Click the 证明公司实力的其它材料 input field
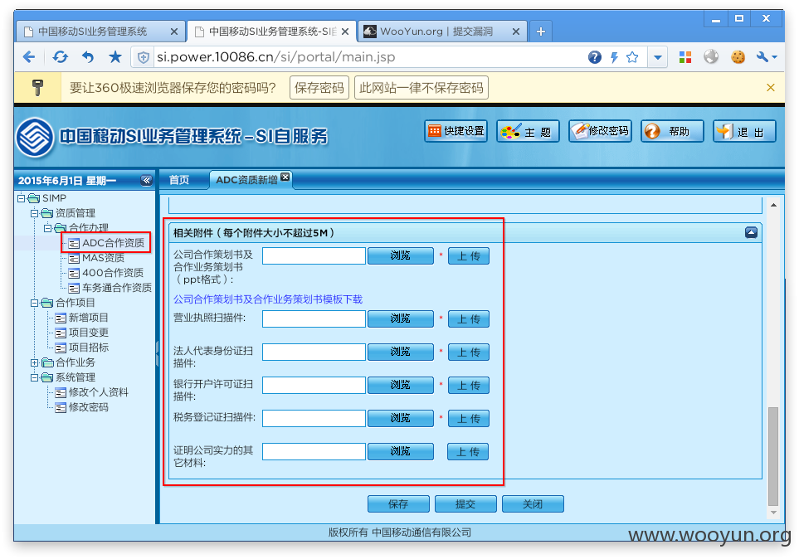The image size is (799, 559). [x=314, y=451]
